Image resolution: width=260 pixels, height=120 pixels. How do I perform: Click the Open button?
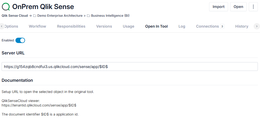[238, 7]
